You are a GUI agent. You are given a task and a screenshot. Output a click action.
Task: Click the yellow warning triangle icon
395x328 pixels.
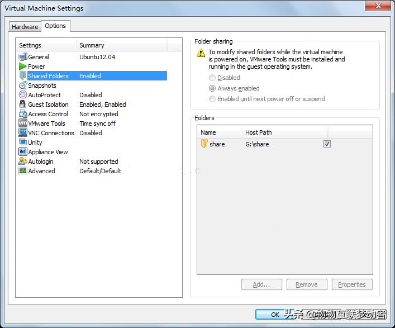click(201, 53)
